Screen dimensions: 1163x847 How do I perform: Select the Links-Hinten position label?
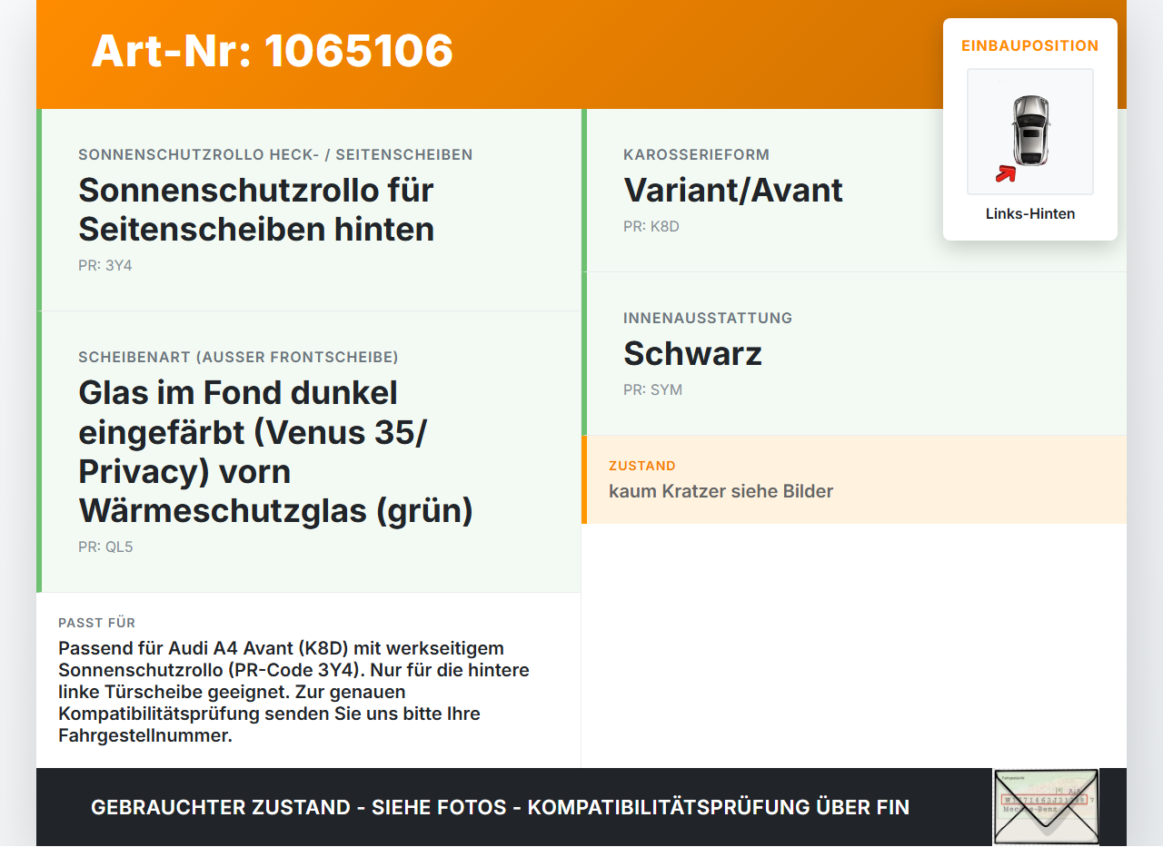pos(1030,214)
